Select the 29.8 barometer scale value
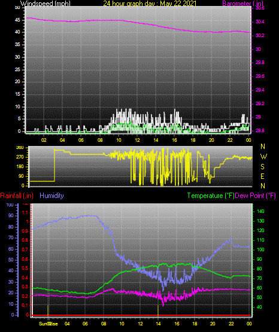The height and width of the screenshot is (332, 279). (x=260, y=63)
